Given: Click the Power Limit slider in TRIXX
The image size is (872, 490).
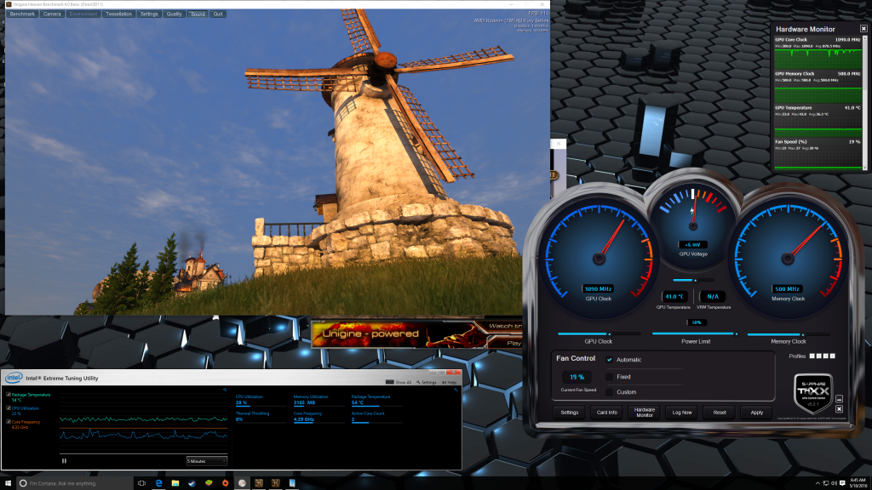Looking at the screenshot, I should (695, 333).
